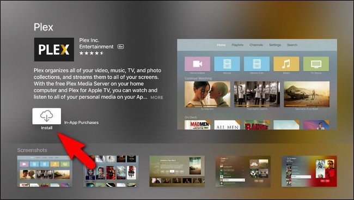Select the PLEX app logo icon
The width and height of the screenshot is (354, 200).
54,50
